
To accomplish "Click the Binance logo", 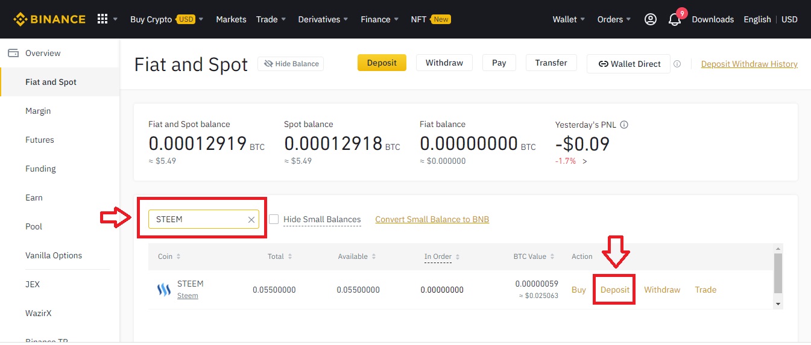I will (49, 19).
